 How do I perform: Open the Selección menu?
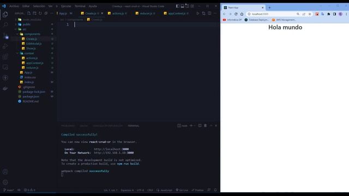pos(39,6)
